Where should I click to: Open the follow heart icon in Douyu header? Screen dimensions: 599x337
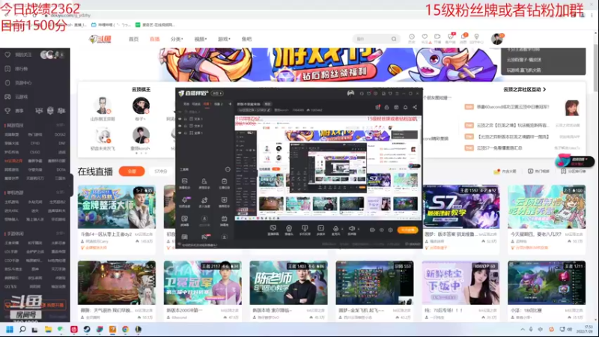(425, 37)
